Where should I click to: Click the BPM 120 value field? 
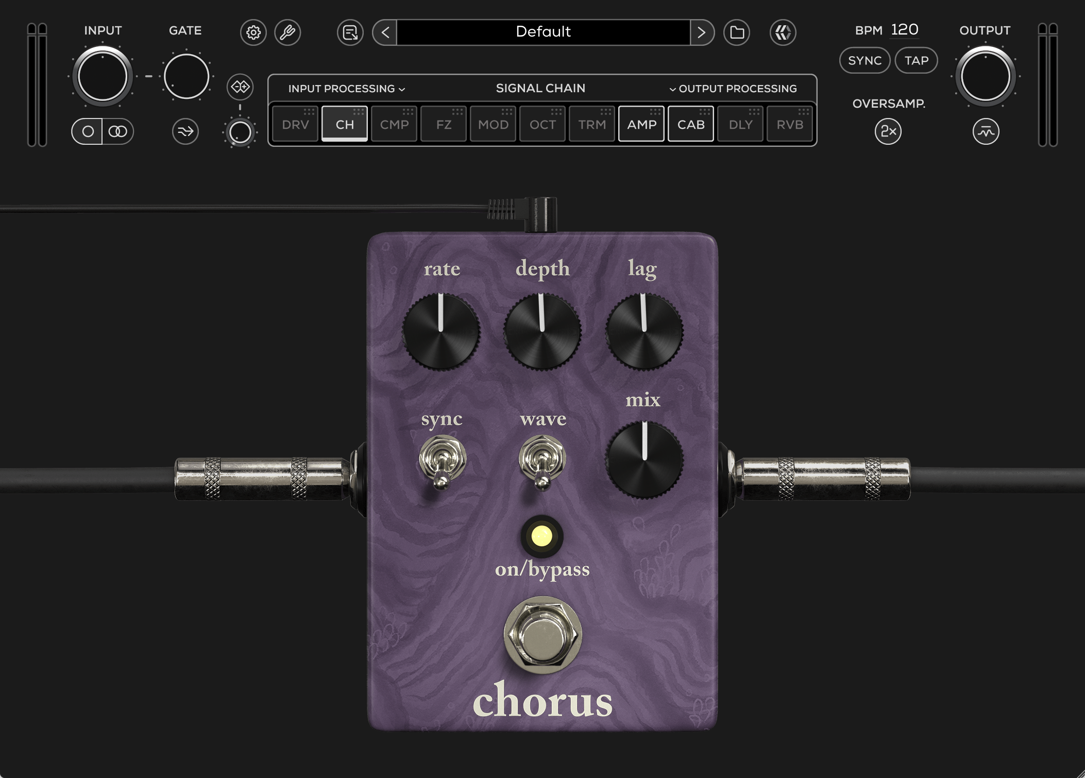[x=905, y=30]
